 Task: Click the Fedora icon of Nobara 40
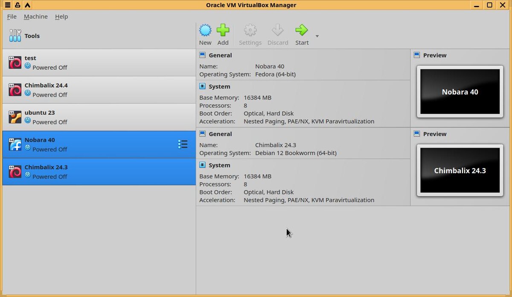click(15, 144)
